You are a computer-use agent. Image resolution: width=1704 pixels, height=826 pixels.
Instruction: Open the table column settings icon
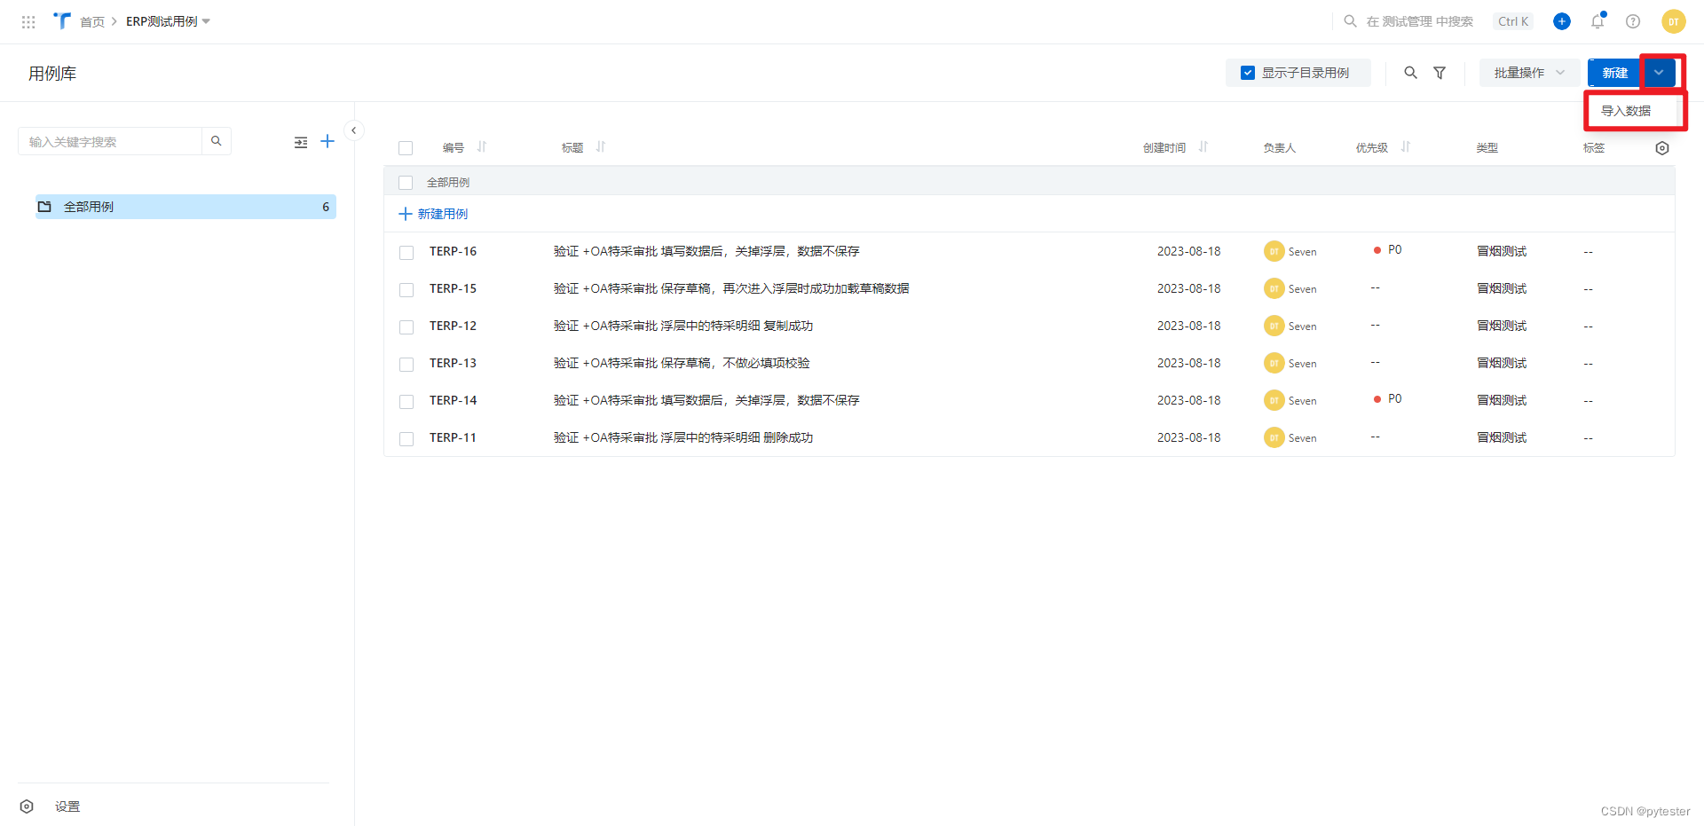pos(1662,148)
